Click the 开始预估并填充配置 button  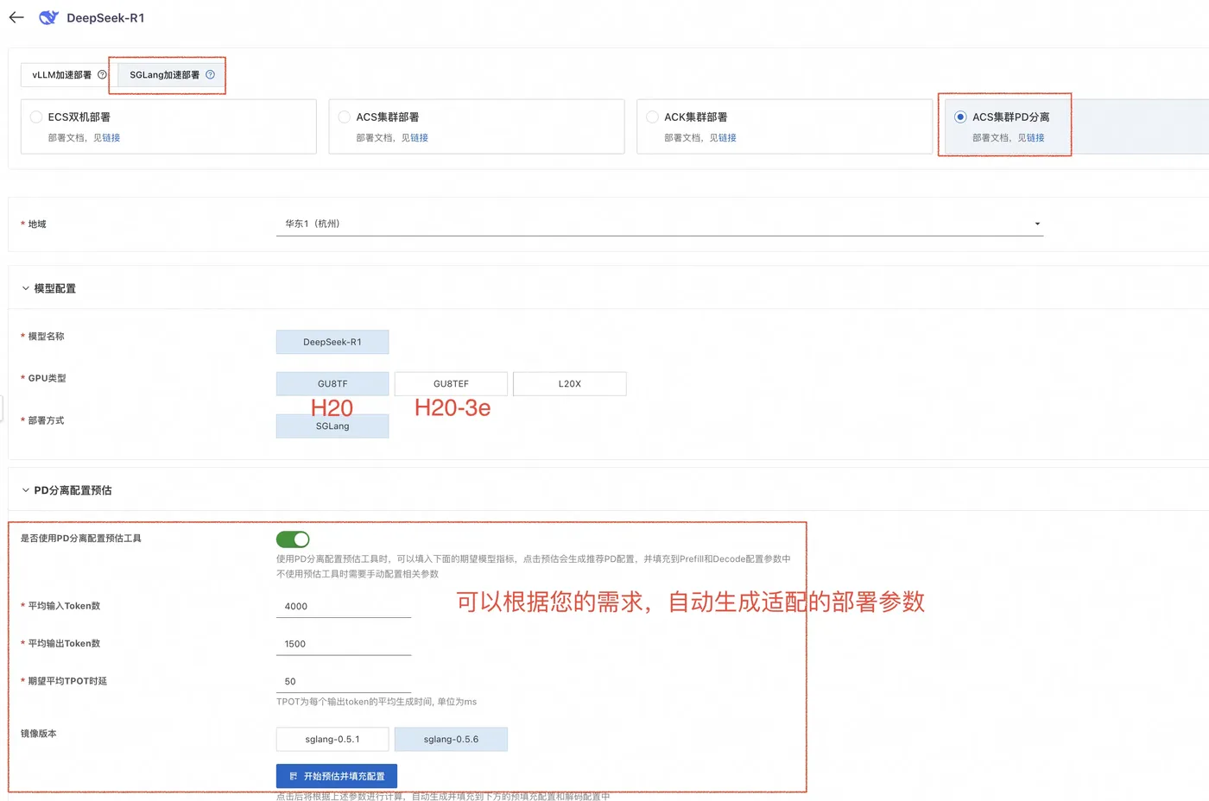(337, 776)
